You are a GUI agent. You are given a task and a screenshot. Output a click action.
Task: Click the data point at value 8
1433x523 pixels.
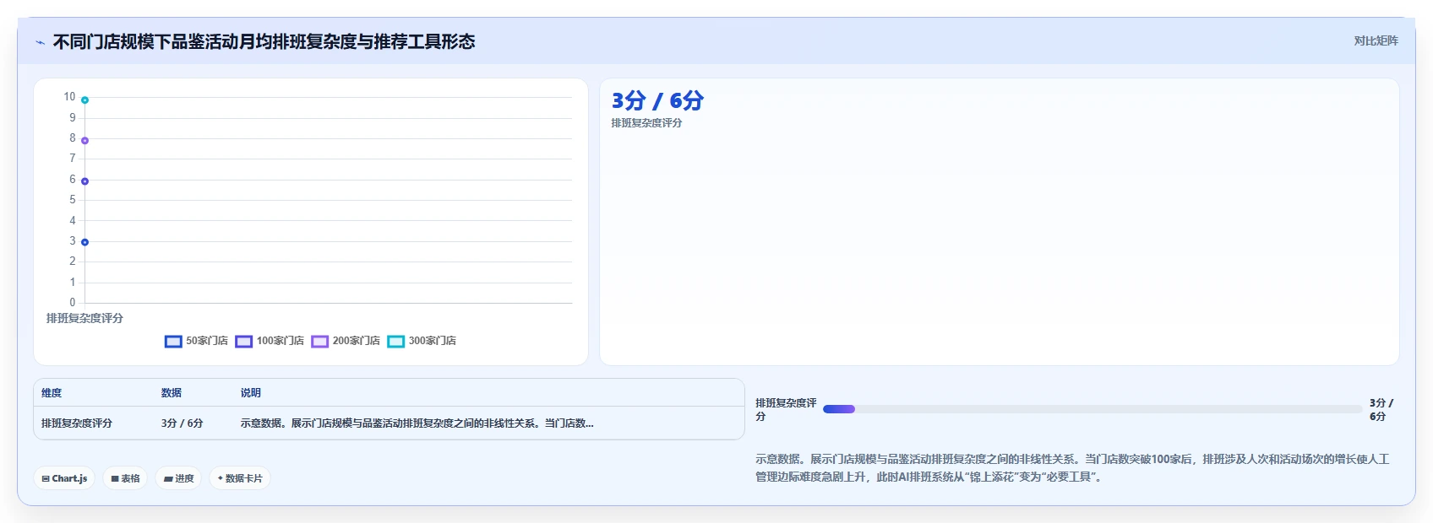tap(84, 140)
